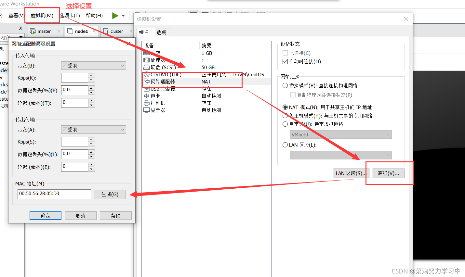
Task: Click the 生成(G) MAC generate button
Action: [x=110, y=194]
